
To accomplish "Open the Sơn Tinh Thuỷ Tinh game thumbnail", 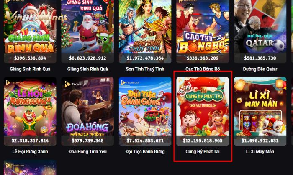I will pos(145,31).
